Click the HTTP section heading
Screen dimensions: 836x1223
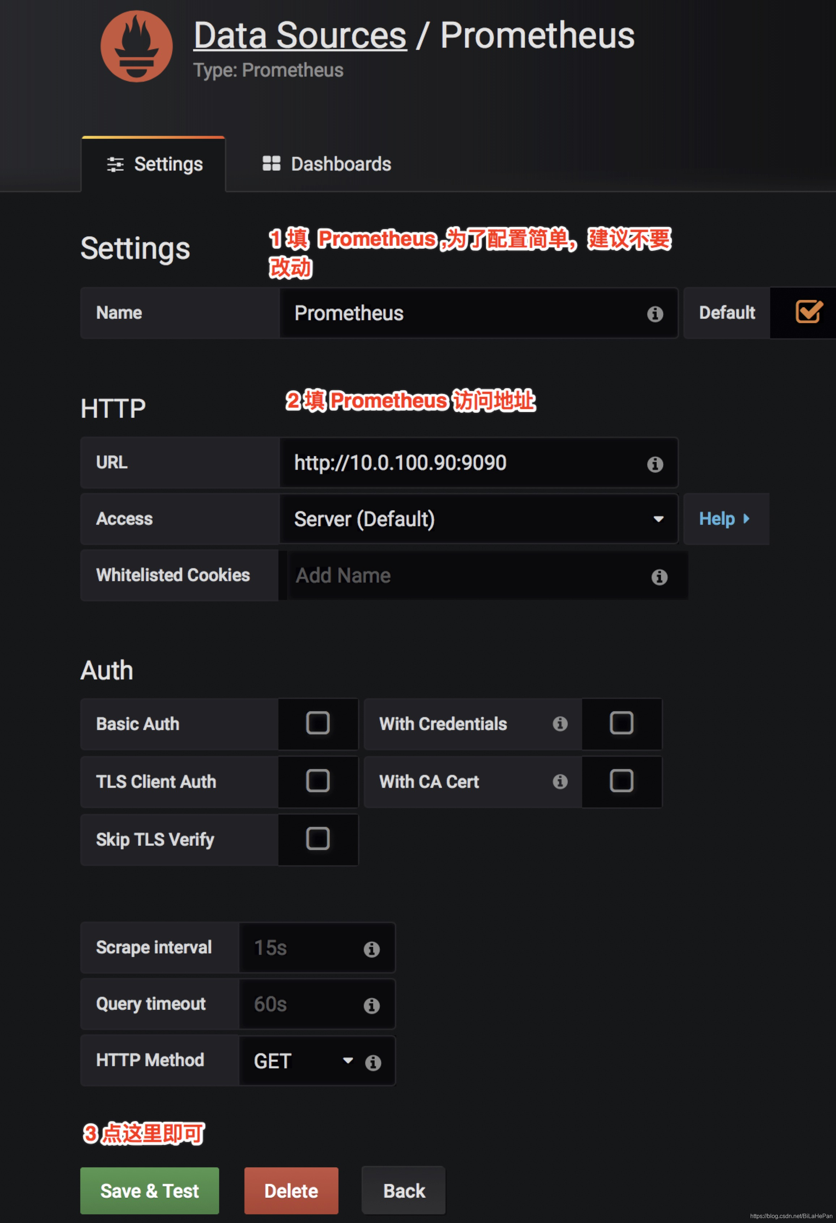pyautogui.click(x=113, y=408)
